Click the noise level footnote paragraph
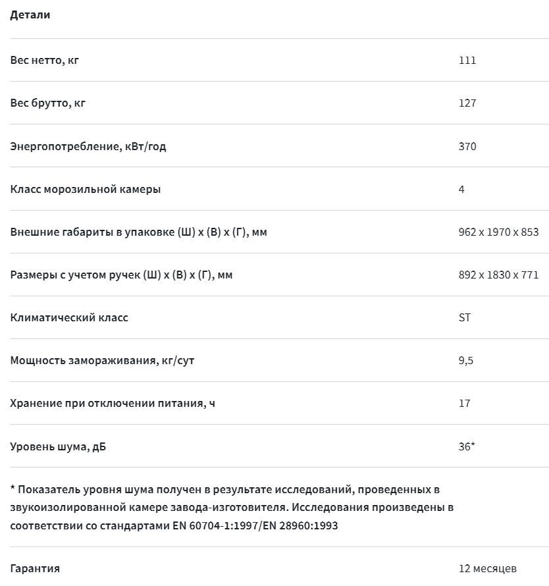This screenshot has height=586, width=549. tap(232, 507)
